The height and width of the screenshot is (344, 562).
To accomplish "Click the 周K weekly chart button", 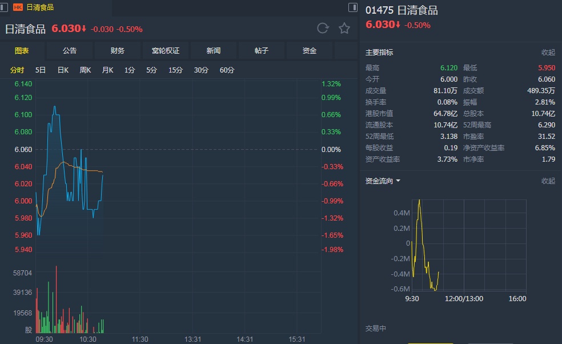I will pos(86,70).
